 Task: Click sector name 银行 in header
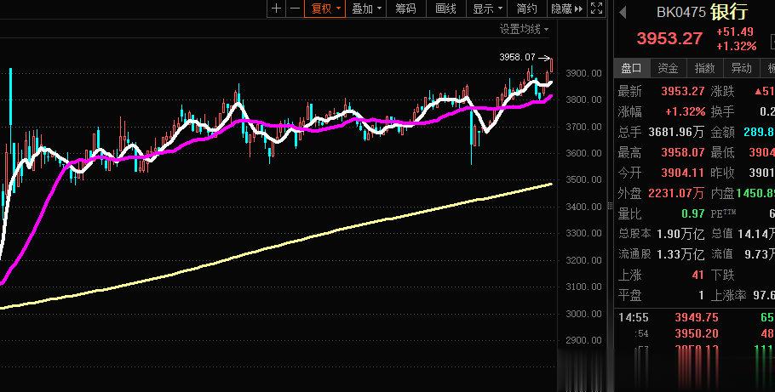729,12
